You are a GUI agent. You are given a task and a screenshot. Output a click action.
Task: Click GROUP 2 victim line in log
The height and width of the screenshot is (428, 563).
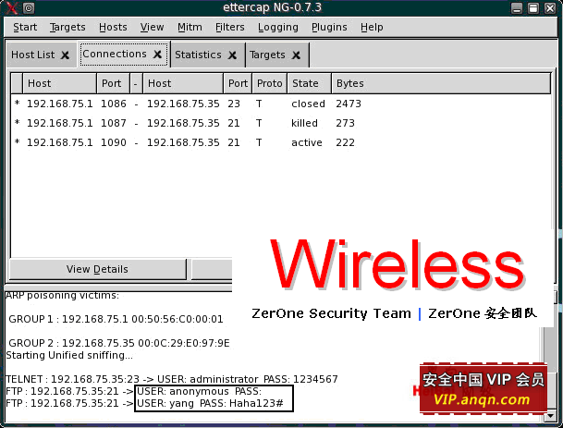pyautogui.click(x=119, y=343)
